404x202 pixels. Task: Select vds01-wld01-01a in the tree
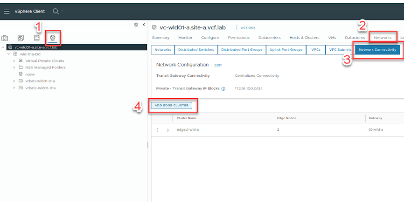(40, 81)
